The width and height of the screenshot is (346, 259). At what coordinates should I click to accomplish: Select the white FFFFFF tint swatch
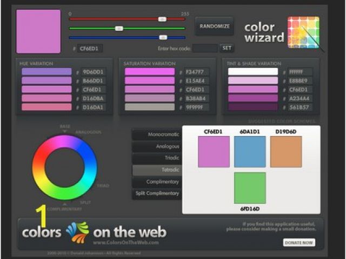pos(253,72)
